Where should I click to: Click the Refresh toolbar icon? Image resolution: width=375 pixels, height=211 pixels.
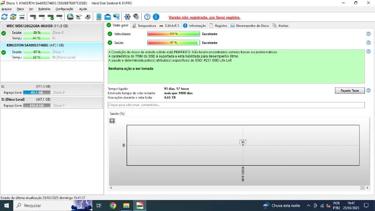[x=4, y=17]
